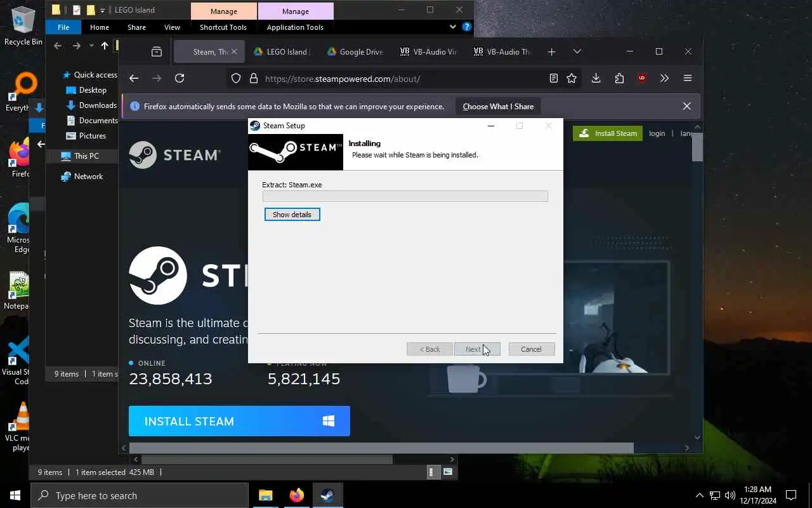Bookmark this page with star icon
The image size is (812, 508).
[x=572, y=78]
